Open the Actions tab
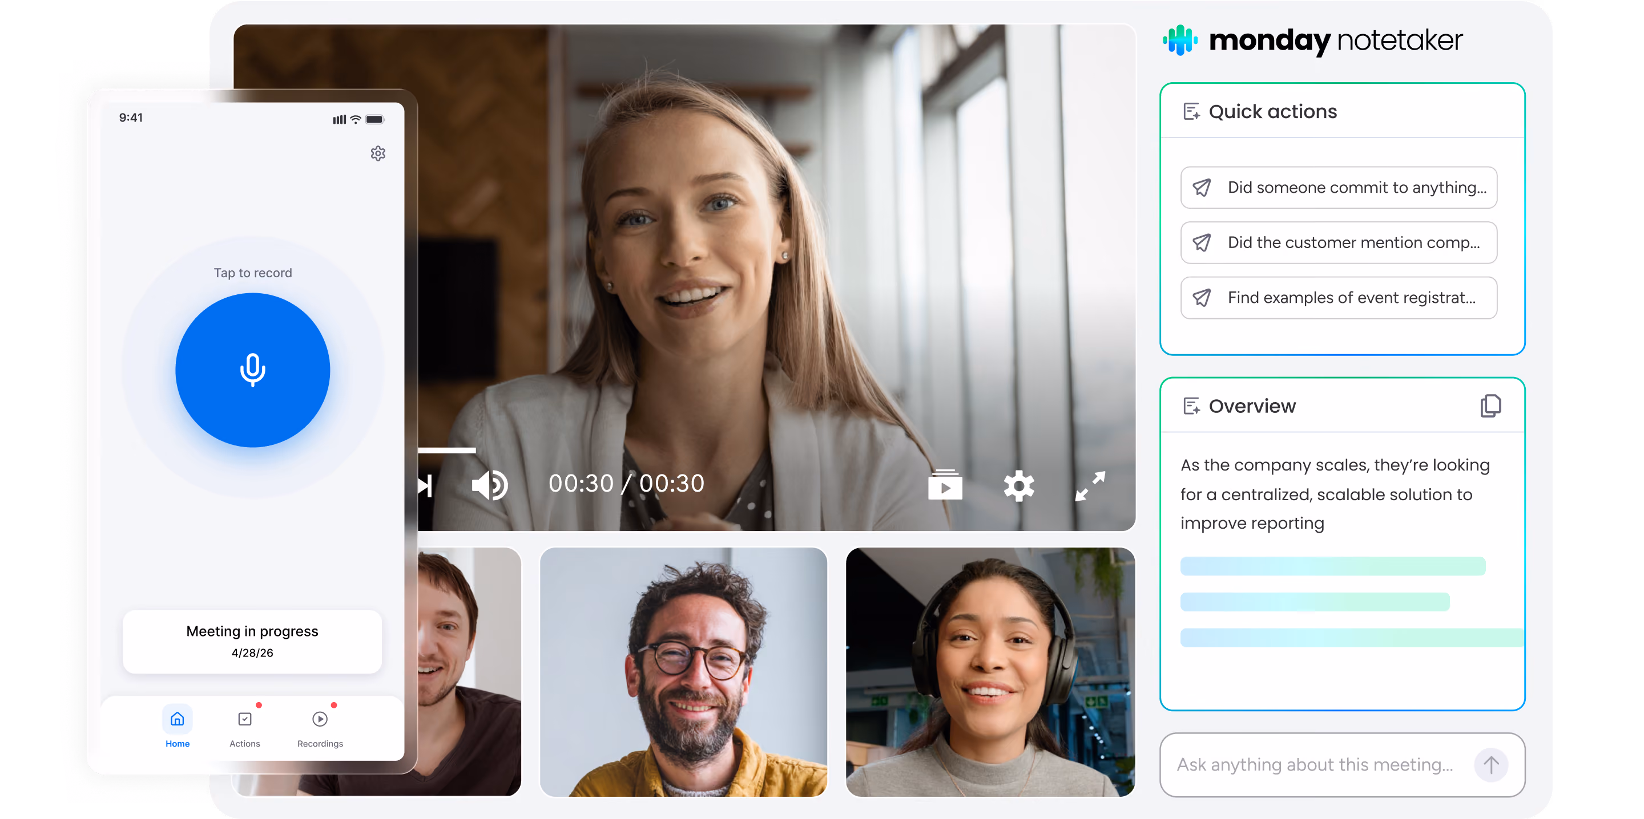The image size is (1644, 819). pos(244,727)
